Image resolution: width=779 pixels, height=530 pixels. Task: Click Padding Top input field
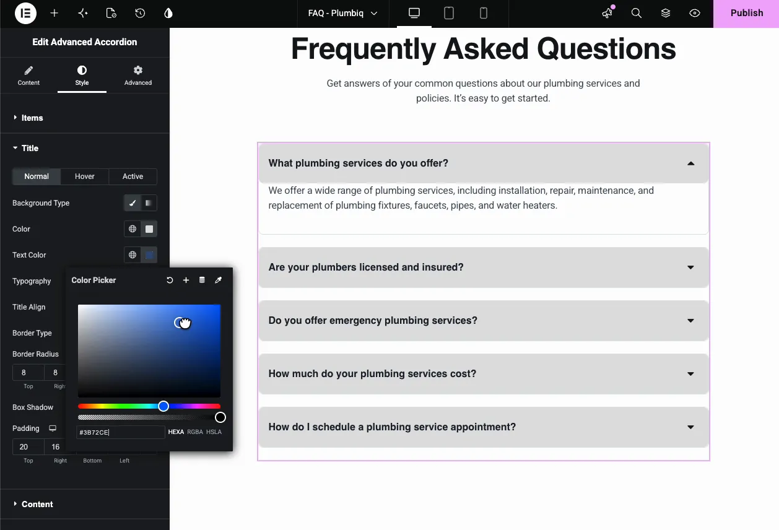click(x=28, y=447)
